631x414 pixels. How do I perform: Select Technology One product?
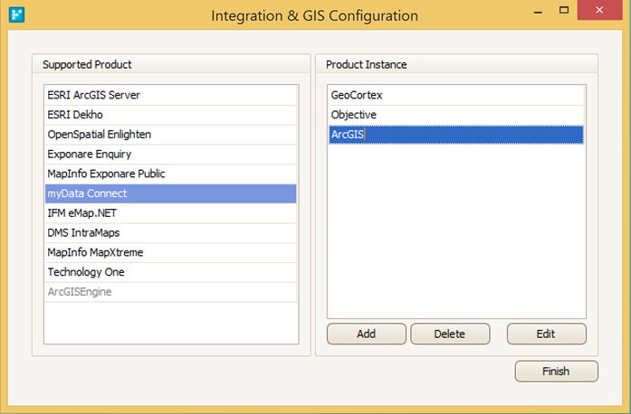click(x=170, y=272)
